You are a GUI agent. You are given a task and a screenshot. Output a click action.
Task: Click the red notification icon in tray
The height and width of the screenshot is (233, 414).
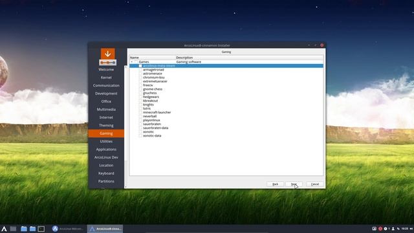[380, 228]
